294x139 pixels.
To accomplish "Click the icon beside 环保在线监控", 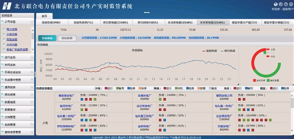I will pyautogui.click(x=3, y=72).
